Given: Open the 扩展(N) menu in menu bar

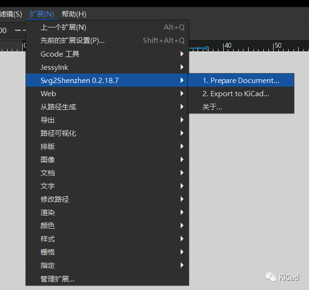Looking at the screenshot, I should (42, 14).
